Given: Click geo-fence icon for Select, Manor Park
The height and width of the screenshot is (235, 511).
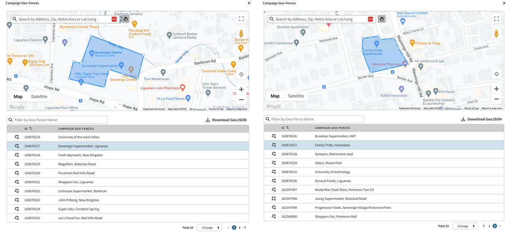Looking at the screenshot, I should click(274, 163).
